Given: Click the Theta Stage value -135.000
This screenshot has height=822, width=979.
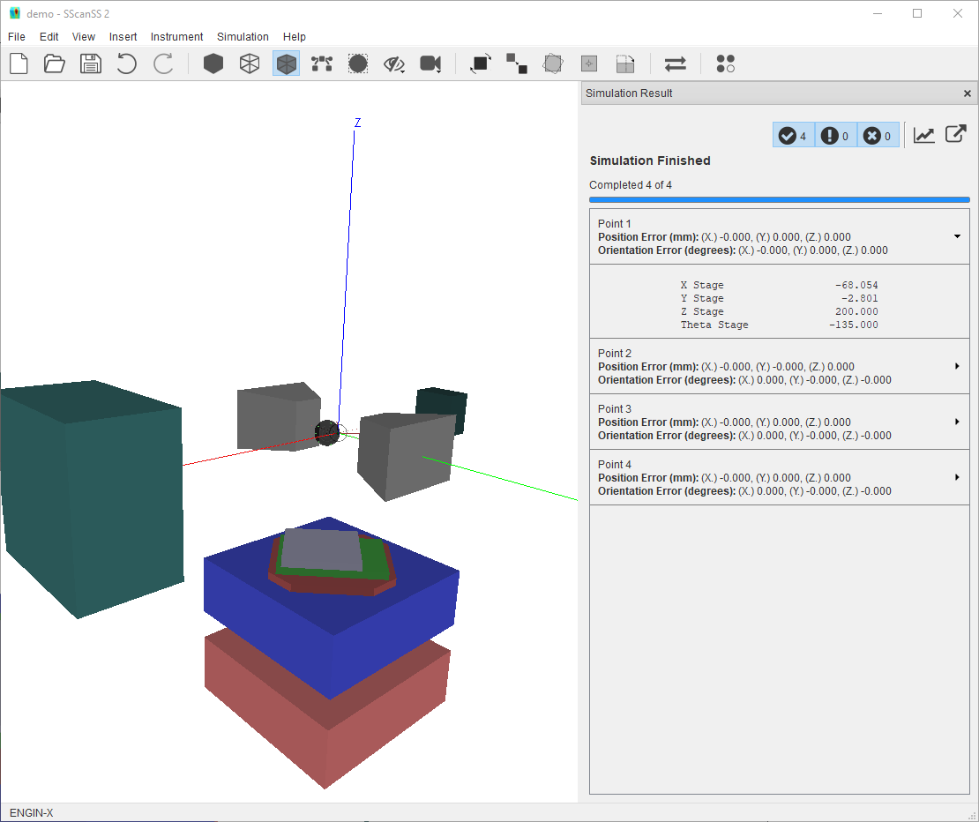Looking at the screenshot, I should point(854,325).
